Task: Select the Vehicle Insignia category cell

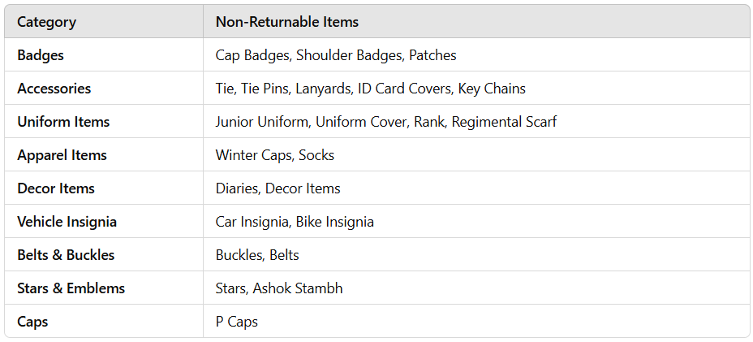Action: click(x=104, y=221)
